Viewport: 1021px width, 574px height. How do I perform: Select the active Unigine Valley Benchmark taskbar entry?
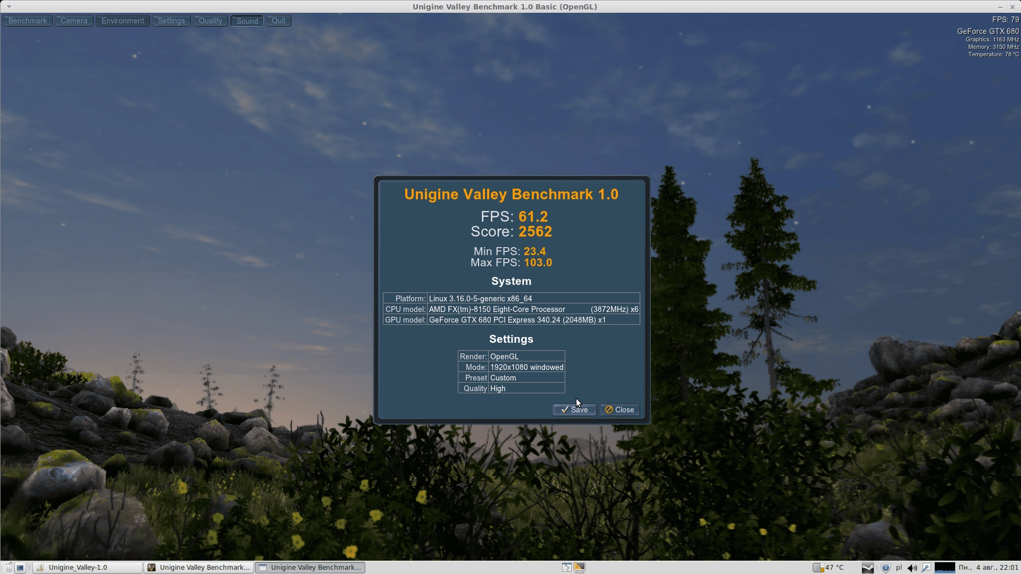[x=310, y=567]
